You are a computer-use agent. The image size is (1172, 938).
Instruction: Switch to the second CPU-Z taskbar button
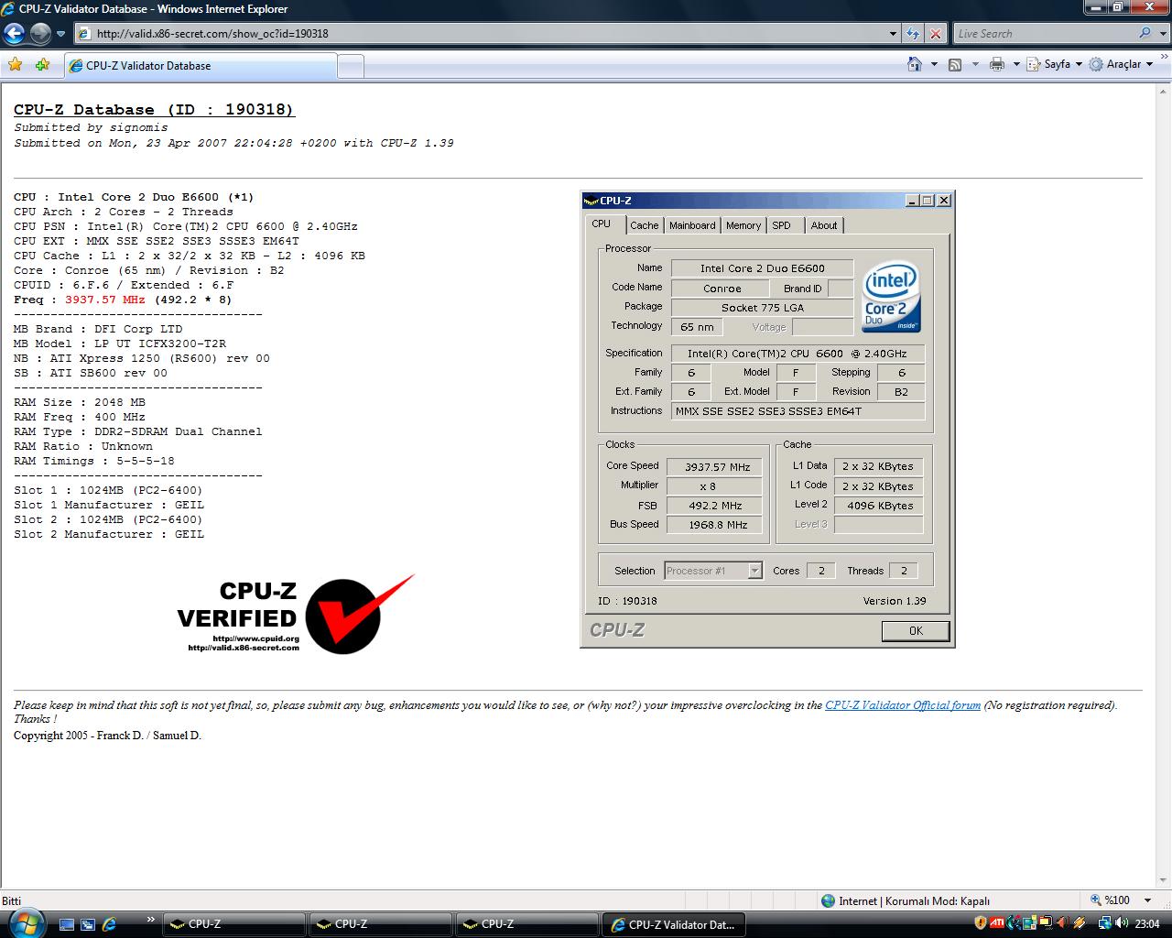coord(381,924)
